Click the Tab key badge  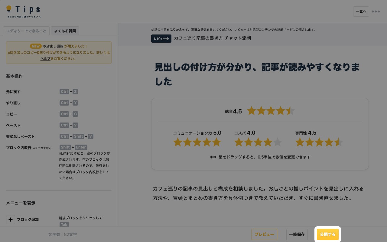[64, 224]
